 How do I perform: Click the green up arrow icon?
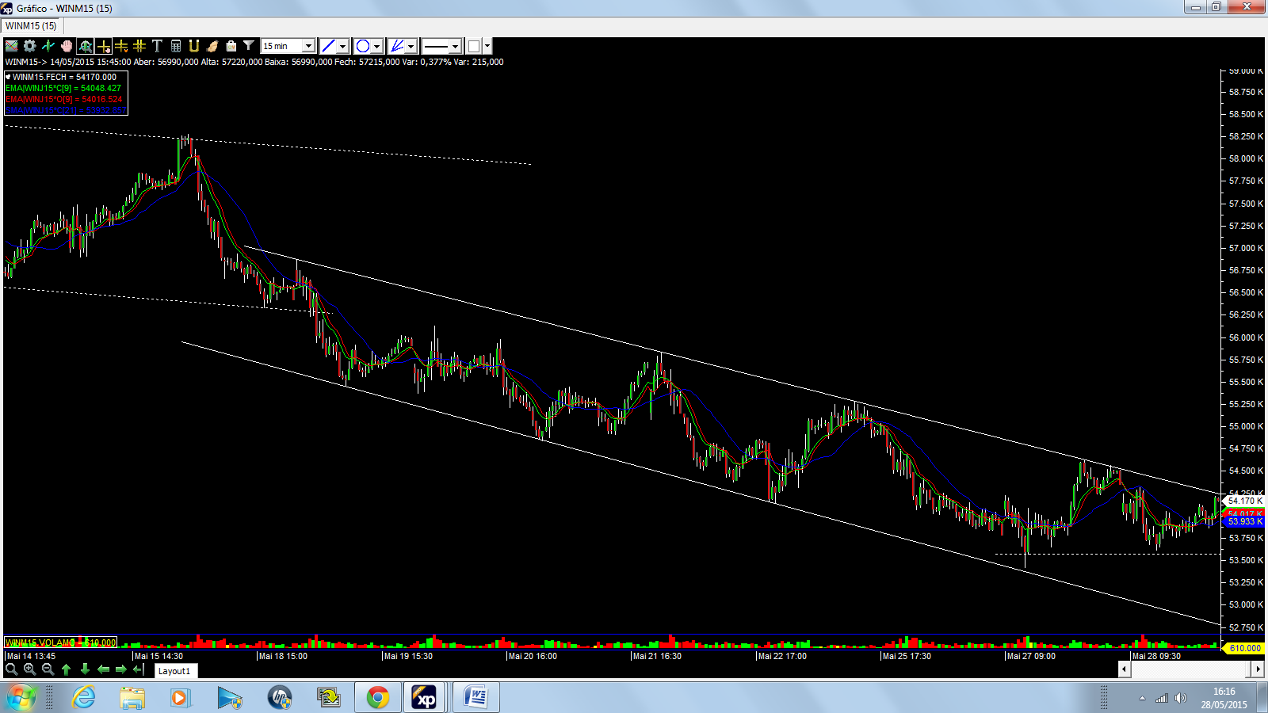click(x=67, y=669)
